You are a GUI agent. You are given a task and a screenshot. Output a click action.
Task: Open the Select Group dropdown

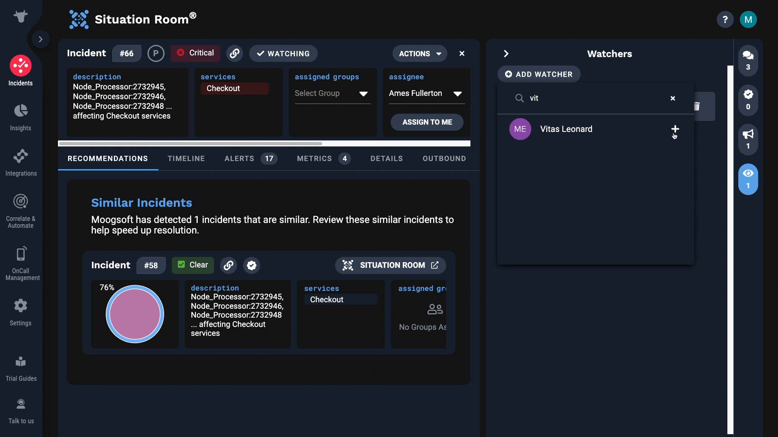[x=333, y=93]
